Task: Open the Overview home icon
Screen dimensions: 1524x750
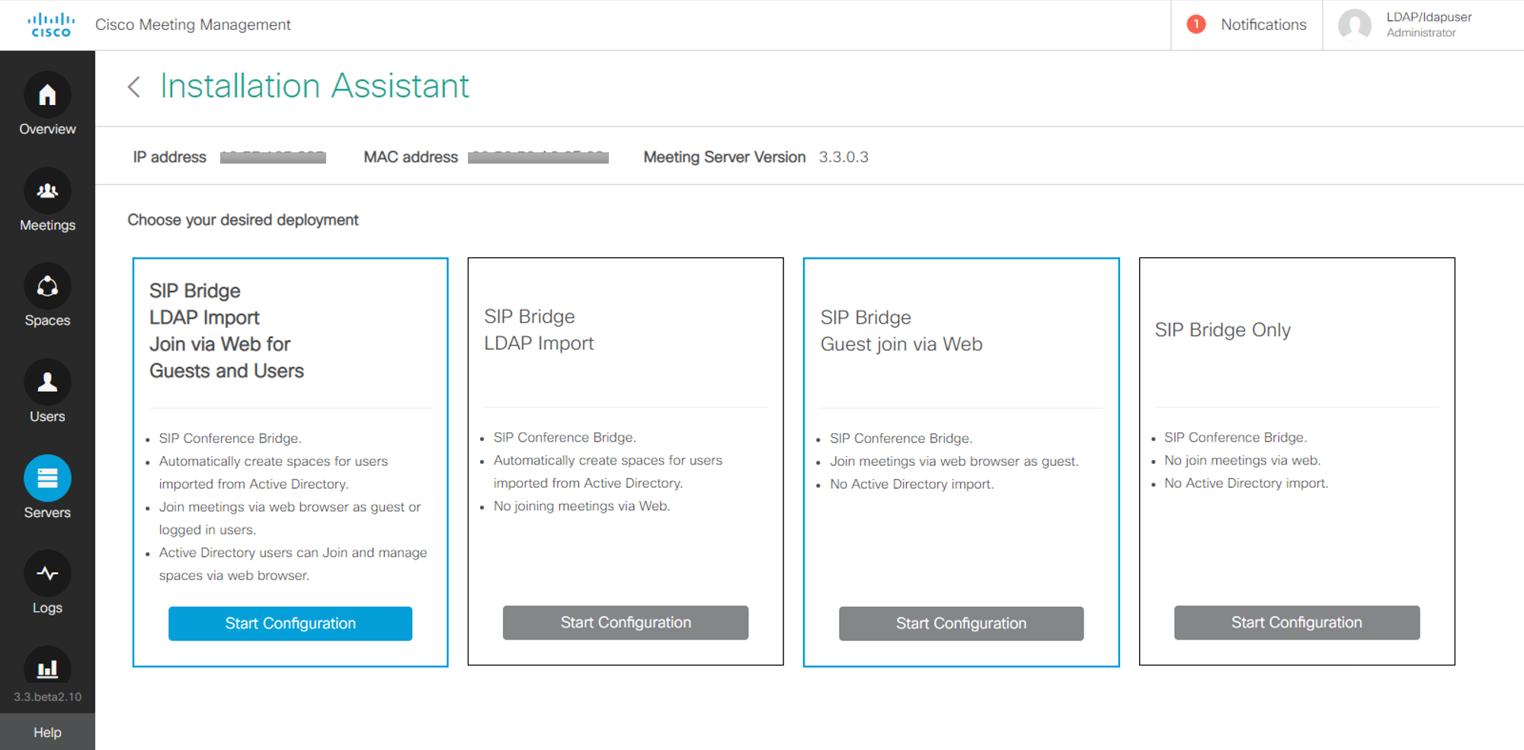Action: tap(47, 95)
